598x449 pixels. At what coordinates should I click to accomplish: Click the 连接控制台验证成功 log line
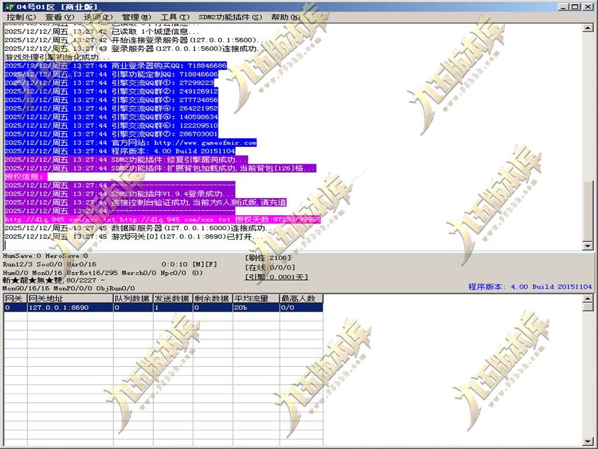click(145, 202)
